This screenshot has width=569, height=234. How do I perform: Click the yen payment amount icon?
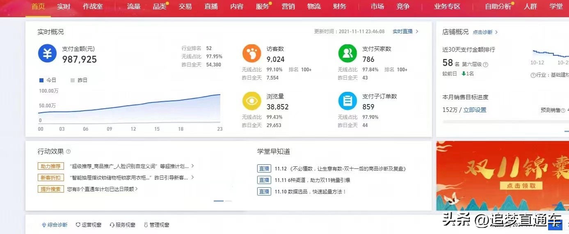click(x=47, y=54)
